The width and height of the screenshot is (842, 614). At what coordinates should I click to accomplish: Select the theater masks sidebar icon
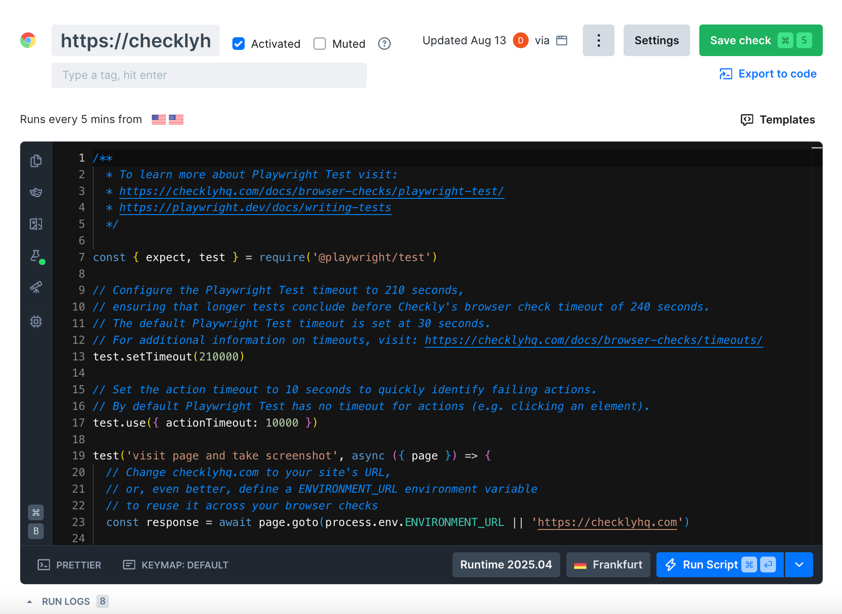(x=36, y=192)
